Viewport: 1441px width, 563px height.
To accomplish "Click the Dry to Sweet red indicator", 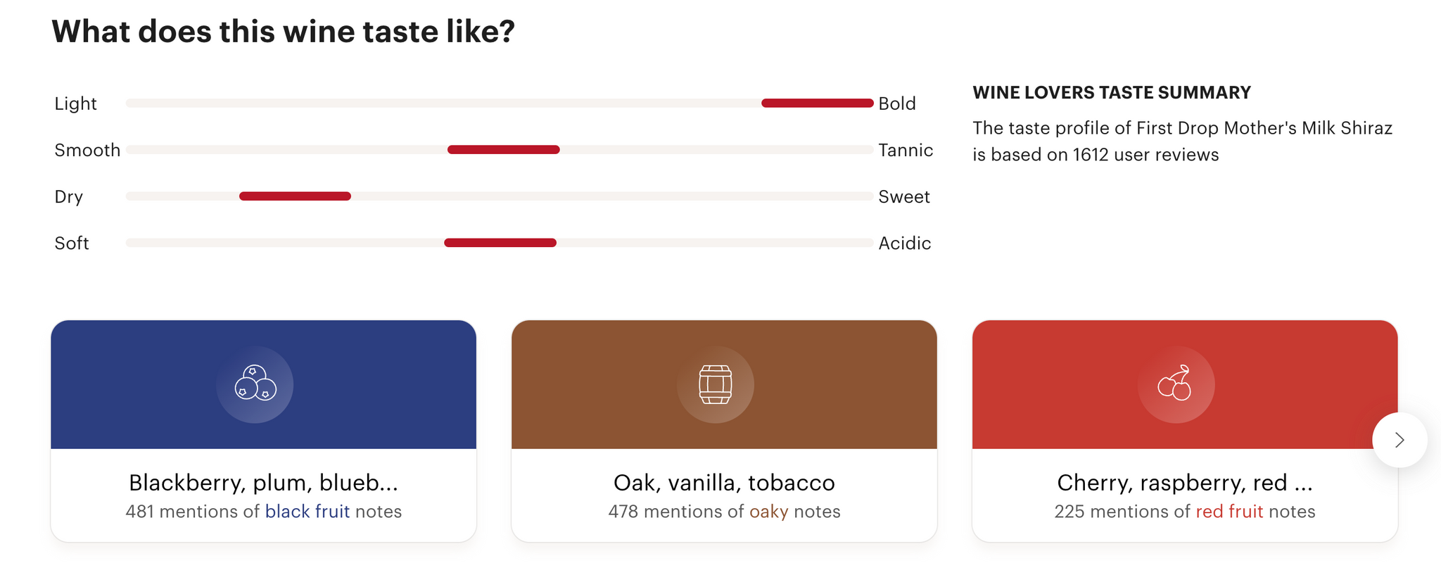I will pos(295,196).
